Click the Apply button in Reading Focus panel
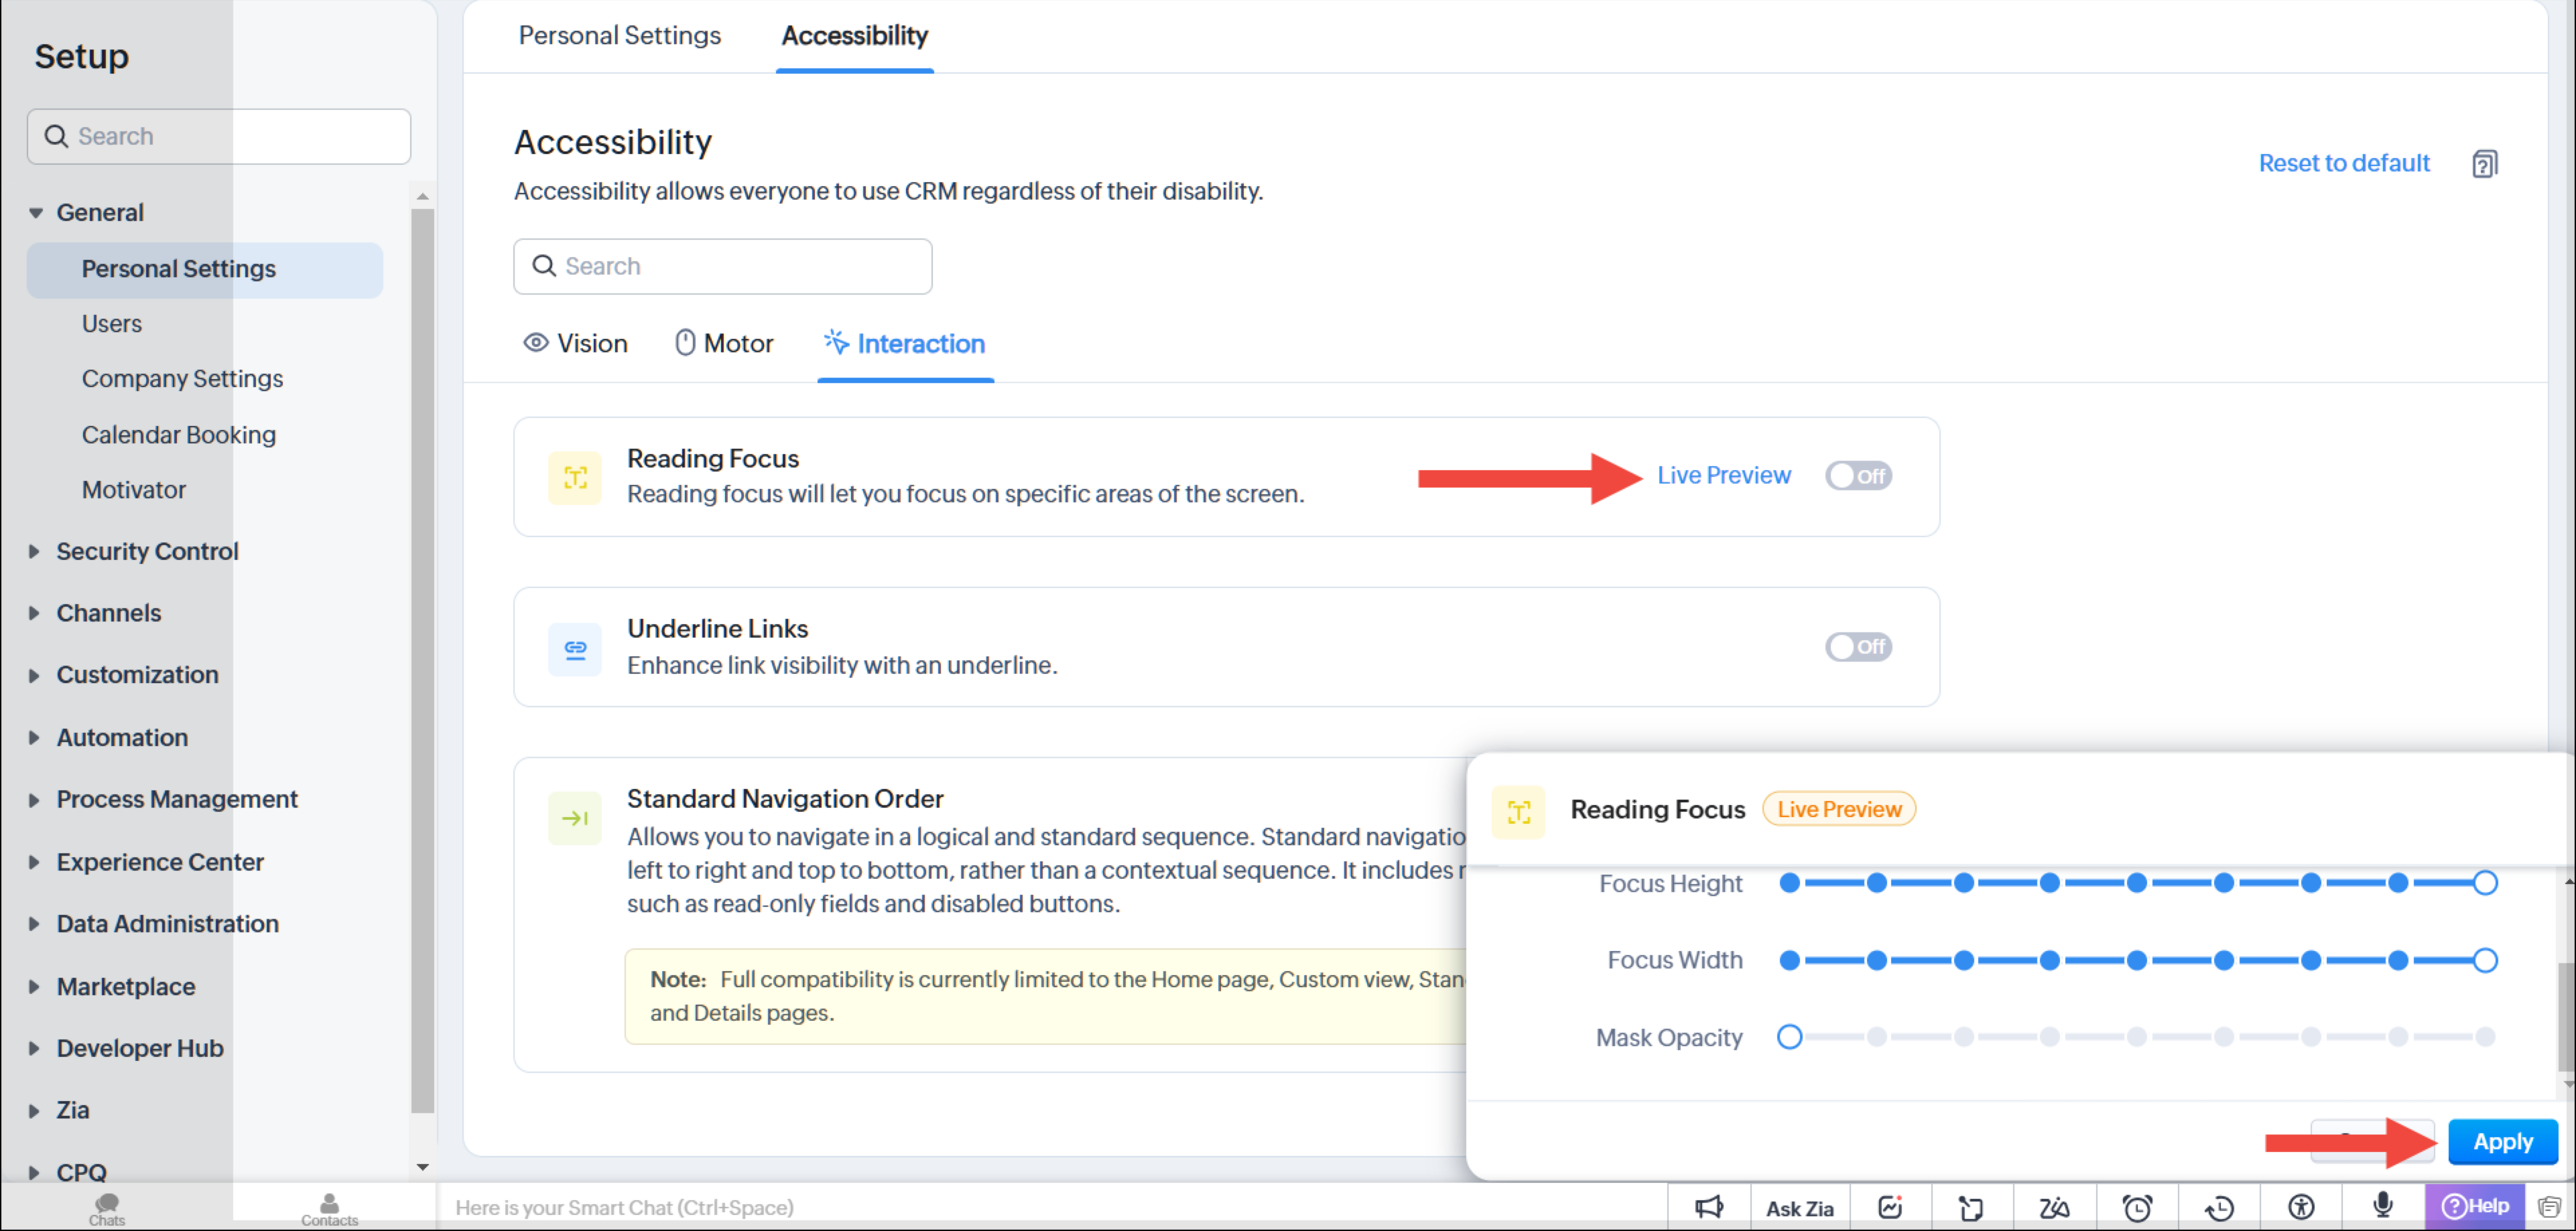Image resolution: width=2576 pixels, height=1231 pixels. 2502,1141
